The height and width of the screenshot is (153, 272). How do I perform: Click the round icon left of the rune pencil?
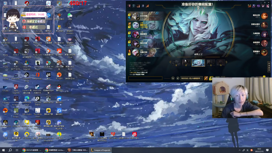tap(173, 79)
